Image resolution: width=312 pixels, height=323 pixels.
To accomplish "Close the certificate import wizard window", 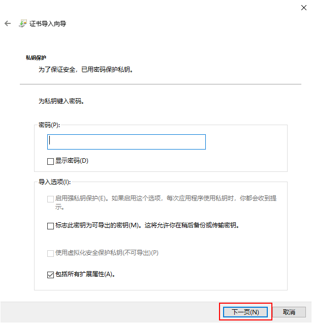I will point(304,8).
